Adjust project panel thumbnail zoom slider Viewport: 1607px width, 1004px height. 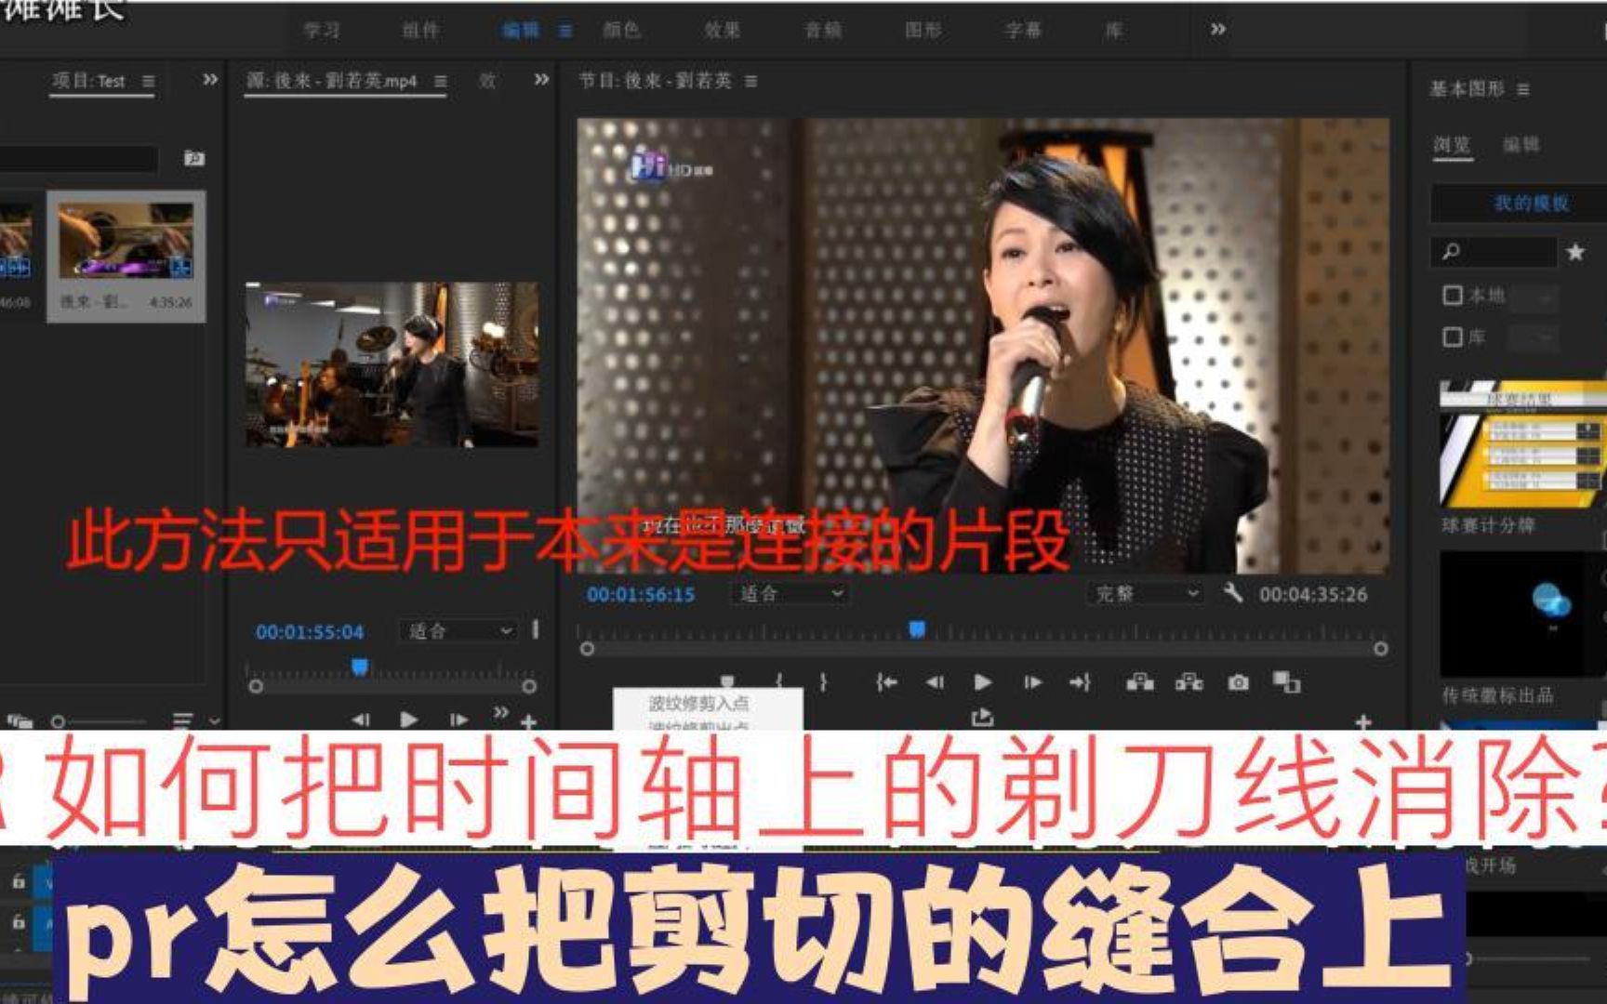coord(98,721)
